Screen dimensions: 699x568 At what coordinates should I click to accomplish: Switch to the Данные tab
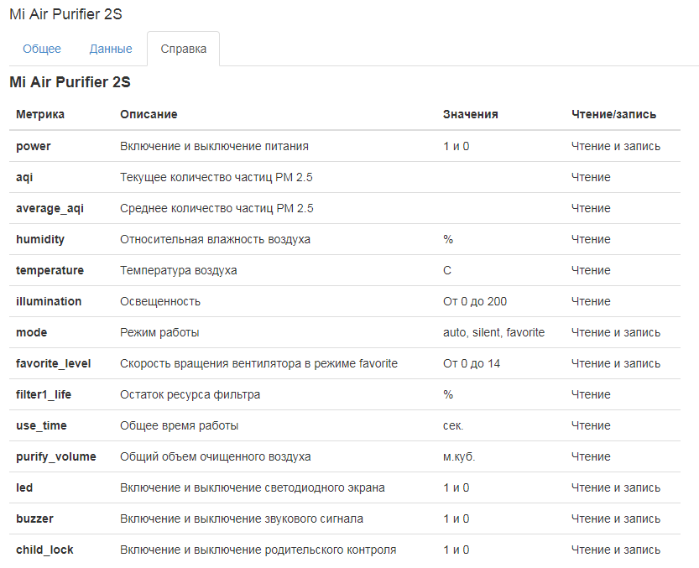tap(111, 49)
